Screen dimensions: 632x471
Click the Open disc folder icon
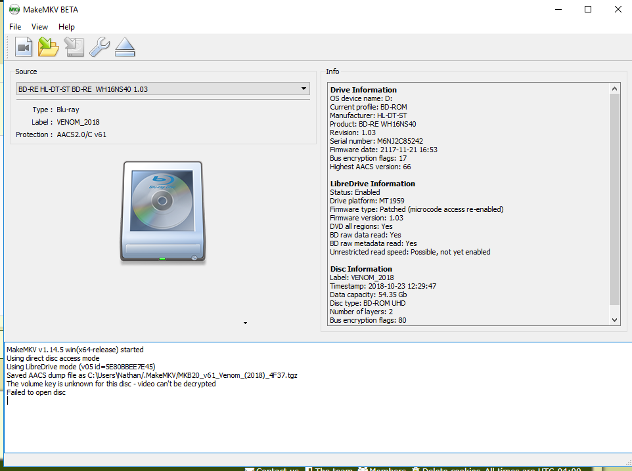[x=49, y=47]
